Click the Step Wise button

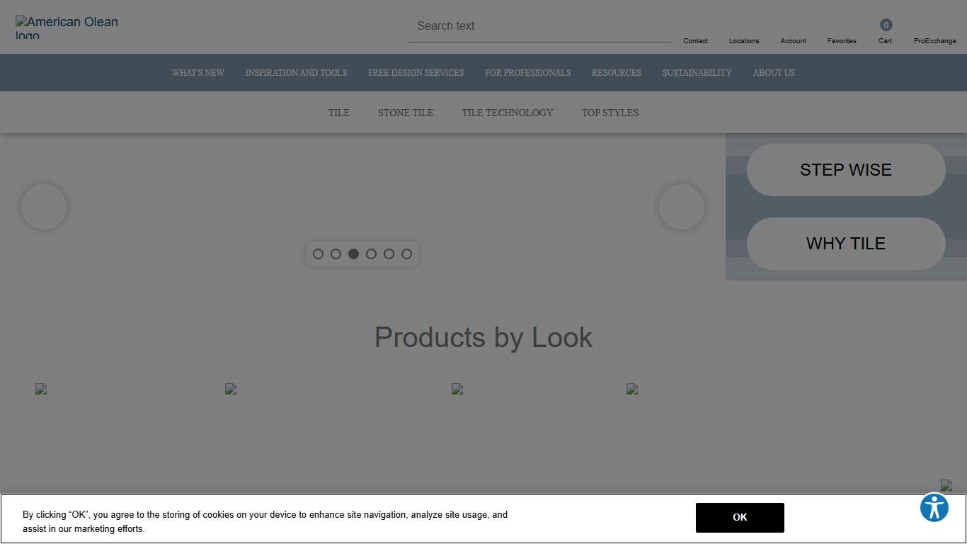(x=845, y=170)
